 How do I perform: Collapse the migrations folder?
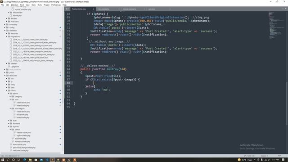[x=6, y=36]
